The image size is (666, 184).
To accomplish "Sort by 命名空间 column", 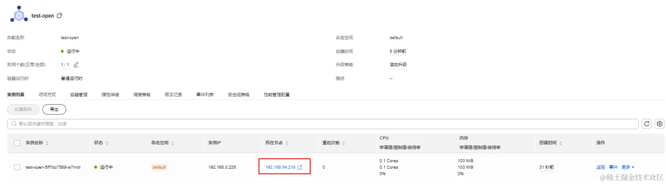I will click(172, 143).
